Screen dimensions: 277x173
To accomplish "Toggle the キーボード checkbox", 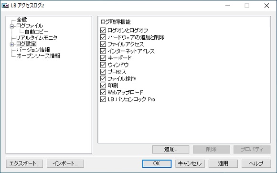I will [103, 58].
